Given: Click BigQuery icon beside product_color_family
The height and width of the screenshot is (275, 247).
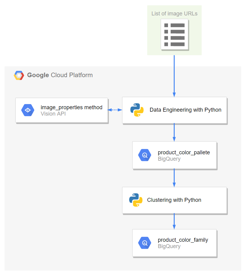Looking at the screenshot, I should tap(145, 243).
